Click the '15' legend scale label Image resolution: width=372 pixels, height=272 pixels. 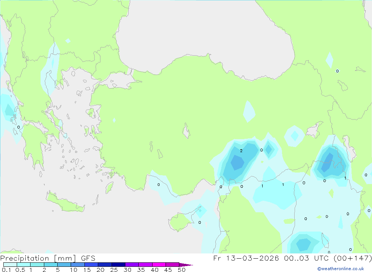87,270
